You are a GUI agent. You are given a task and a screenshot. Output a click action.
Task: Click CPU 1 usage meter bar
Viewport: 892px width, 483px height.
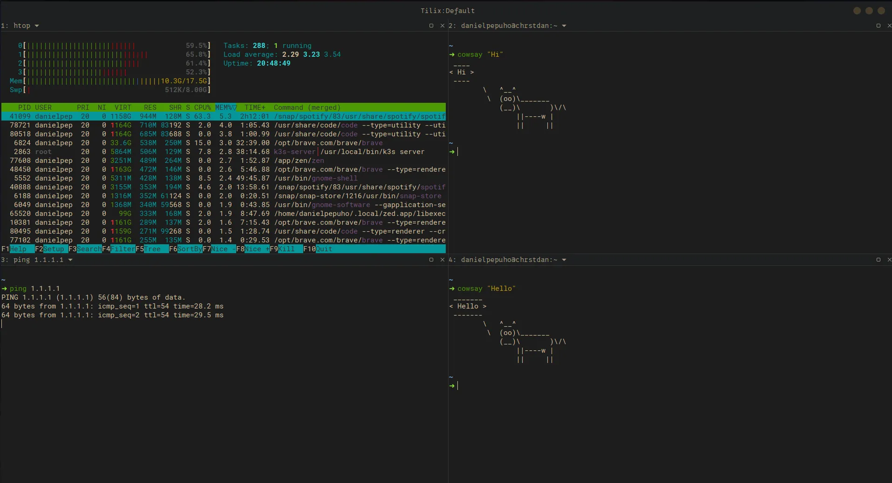click(115, 54)
